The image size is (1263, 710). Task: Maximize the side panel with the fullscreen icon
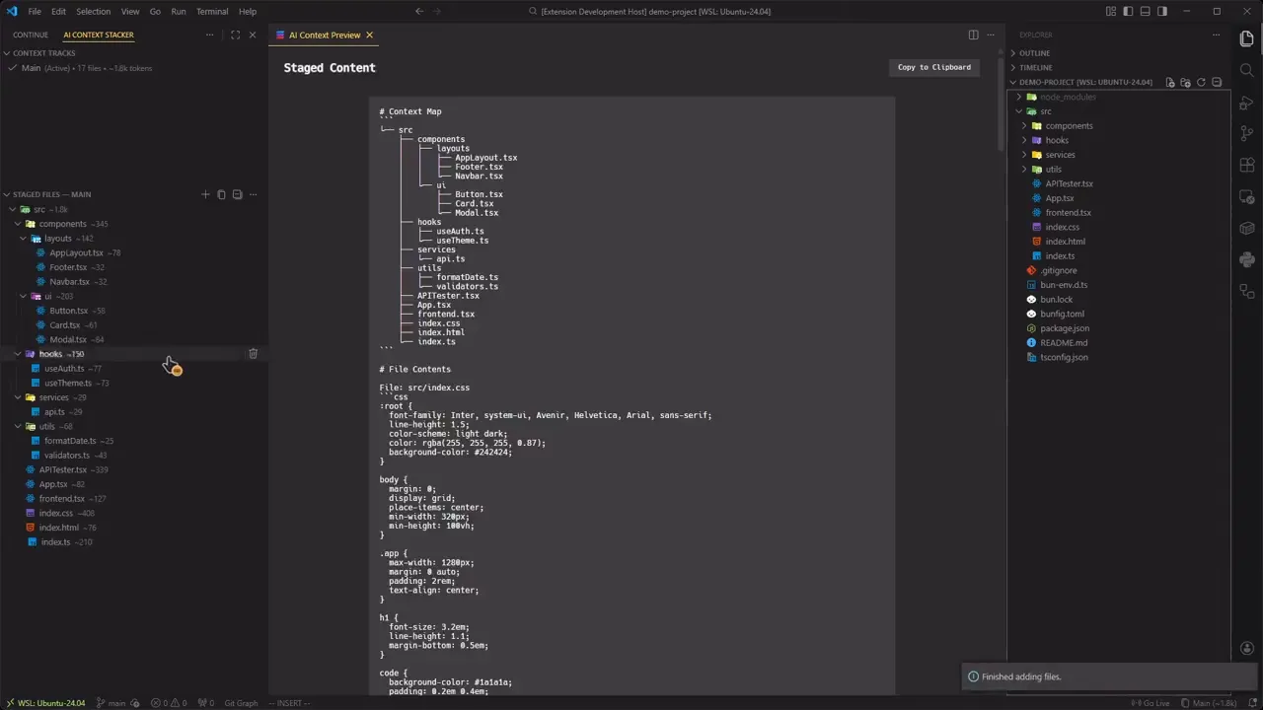(235, 35)
